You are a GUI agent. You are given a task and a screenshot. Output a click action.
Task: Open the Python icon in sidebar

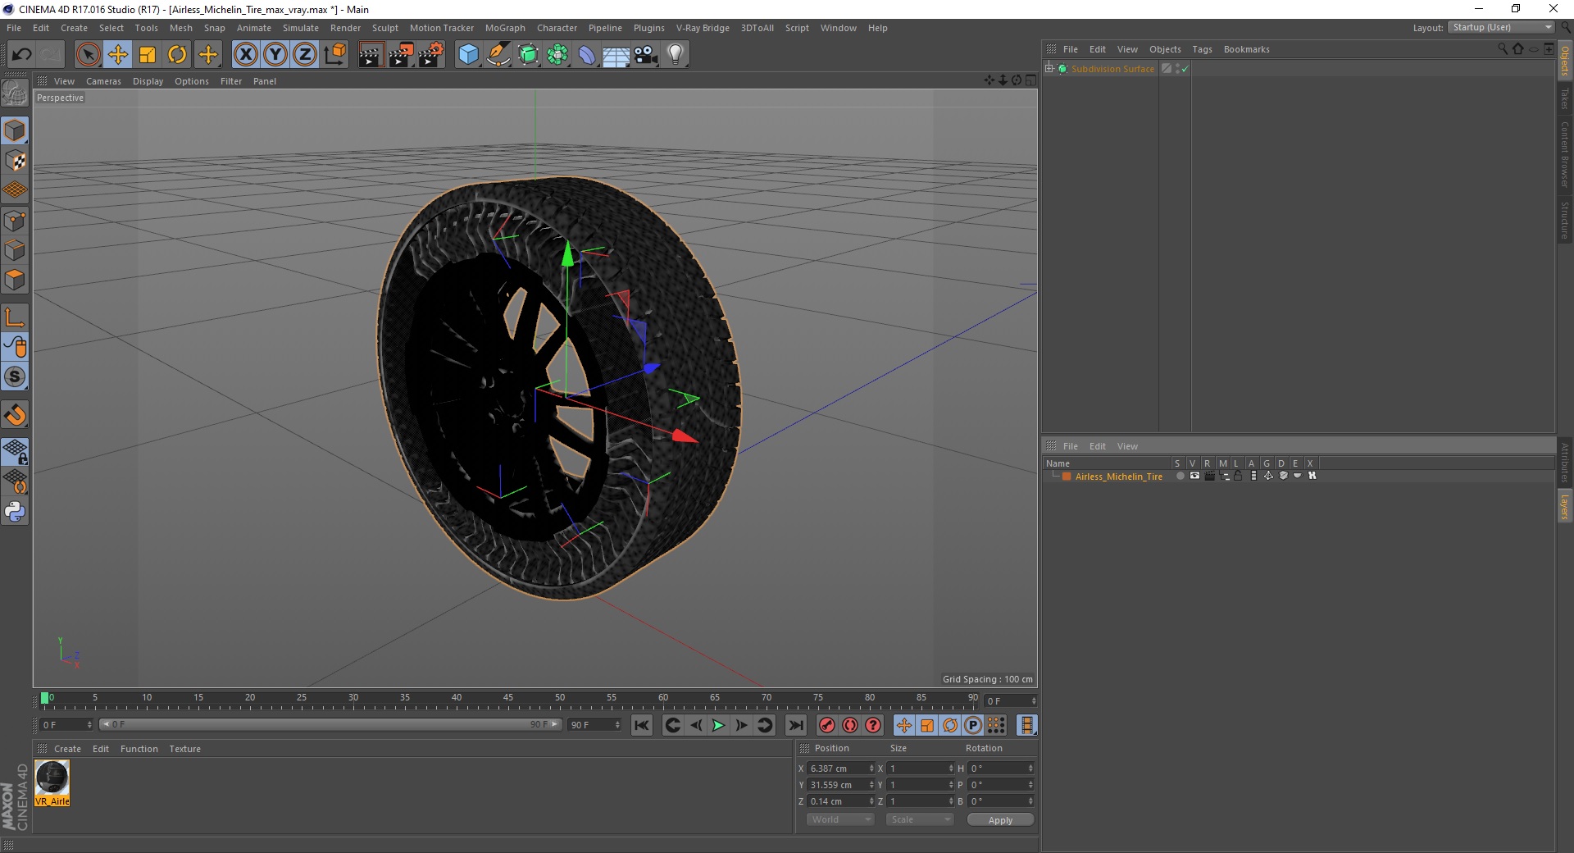15,512
